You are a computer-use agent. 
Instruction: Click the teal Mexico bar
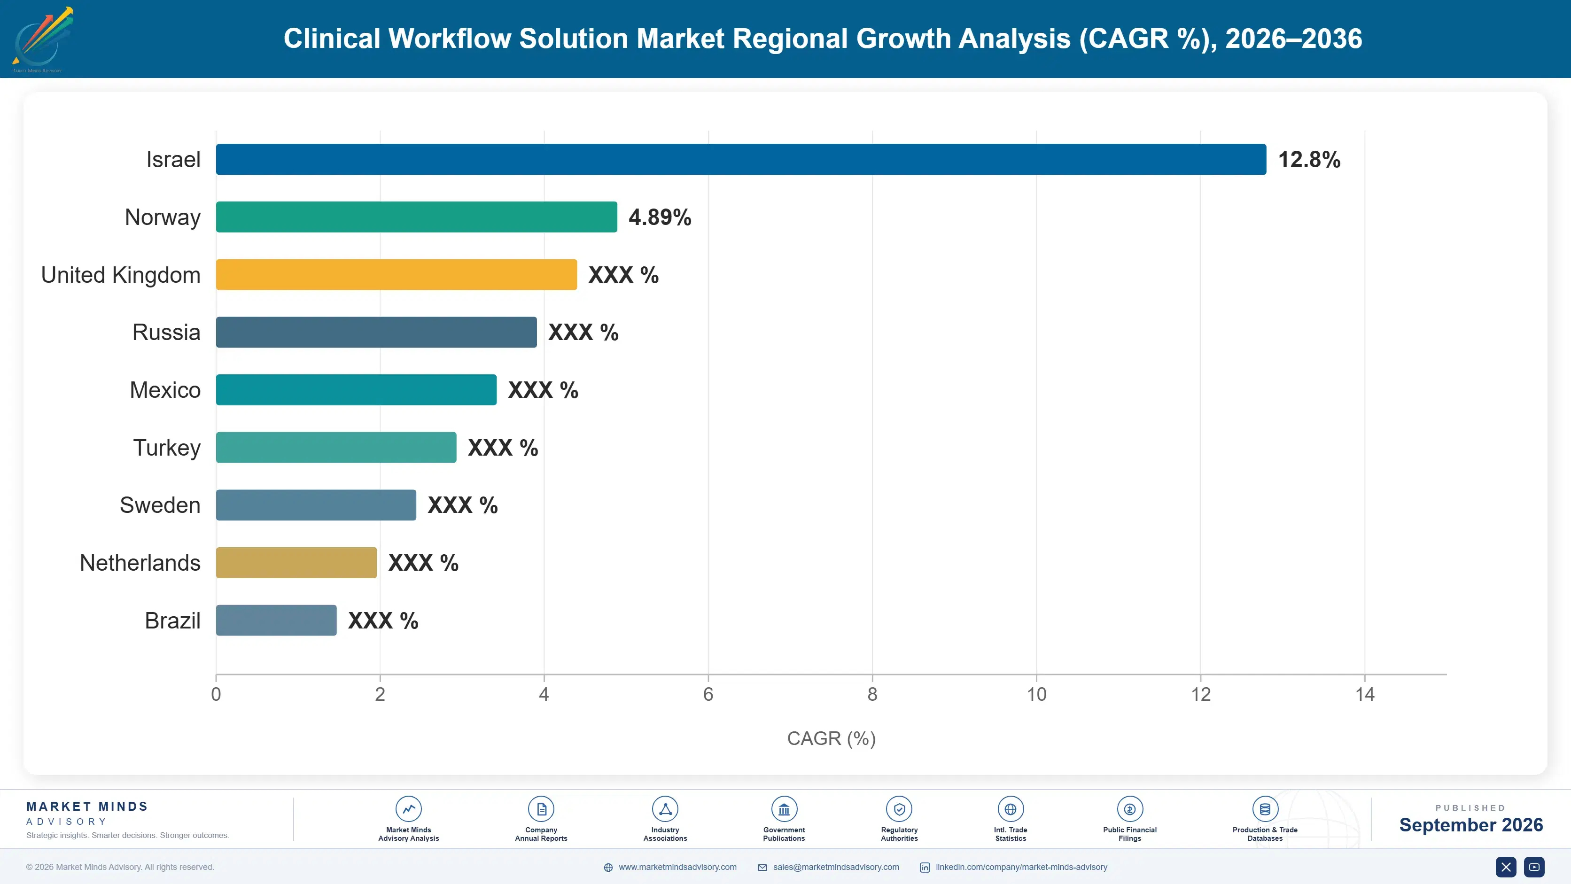pos(356,389)
